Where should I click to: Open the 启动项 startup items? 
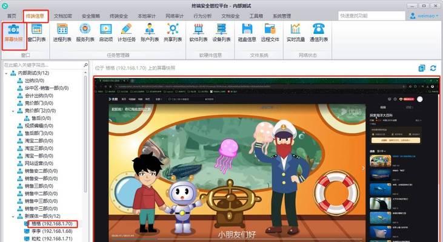click(x=106, y=33)
